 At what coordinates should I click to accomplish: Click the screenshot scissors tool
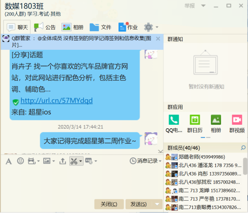(x=74, y=161)
